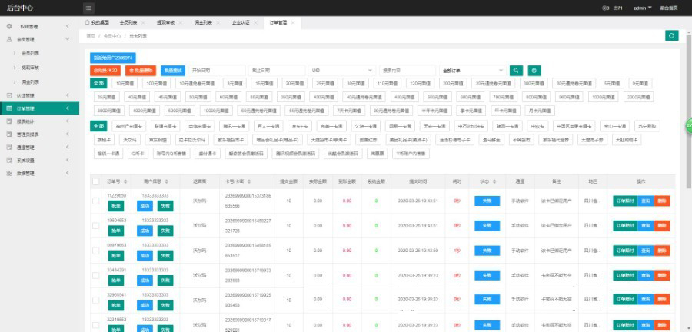
Task: Open the 全部订单 dropdown
Action: point(473,70)
